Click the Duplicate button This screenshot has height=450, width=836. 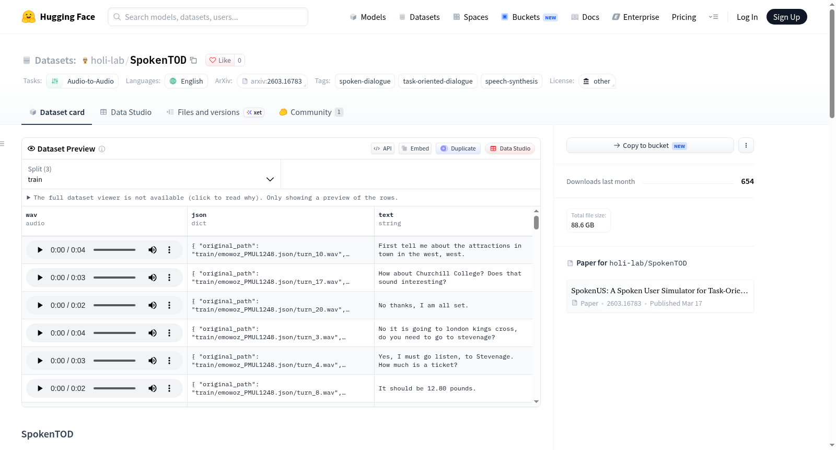(x=458, y=148)
